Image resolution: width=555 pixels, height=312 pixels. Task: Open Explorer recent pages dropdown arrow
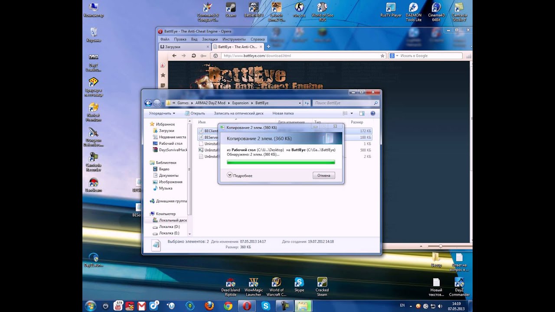coord(163,103)
